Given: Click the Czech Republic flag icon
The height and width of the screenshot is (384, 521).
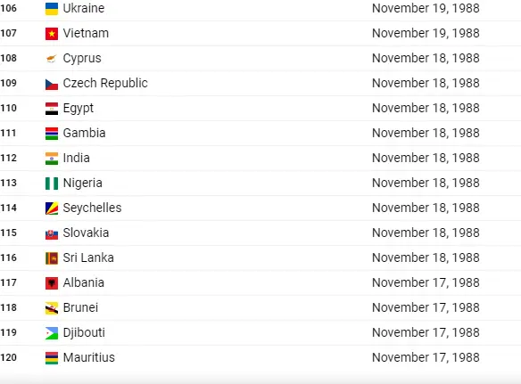Looking at the screenshot, I should 52,84.
